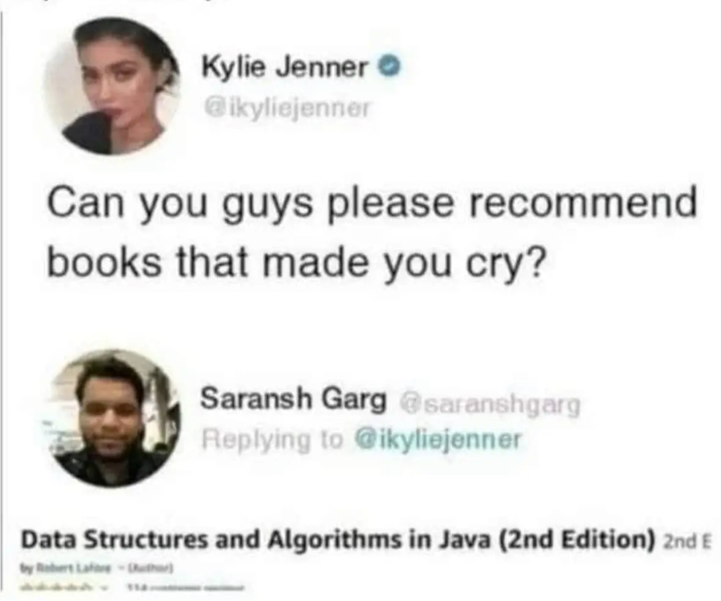
Task: Click the 'Replying to' text
Action: click(x=273, y=439)
